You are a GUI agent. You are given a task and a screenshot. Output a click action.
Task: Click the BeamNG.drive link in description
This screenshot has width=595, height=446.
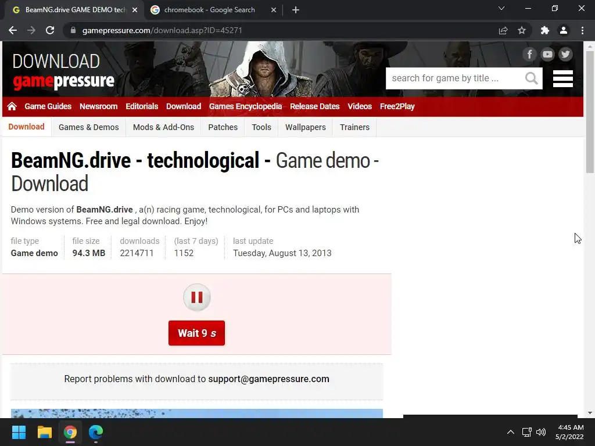coord(105,210)
